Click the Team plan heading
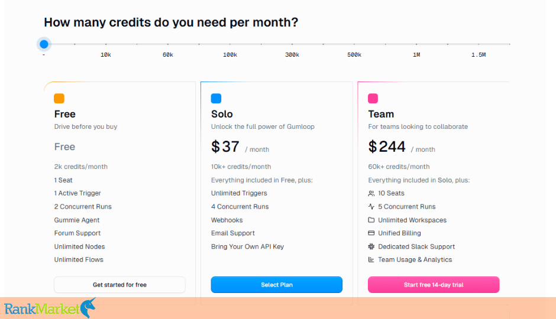 click(x=381, y=114)
